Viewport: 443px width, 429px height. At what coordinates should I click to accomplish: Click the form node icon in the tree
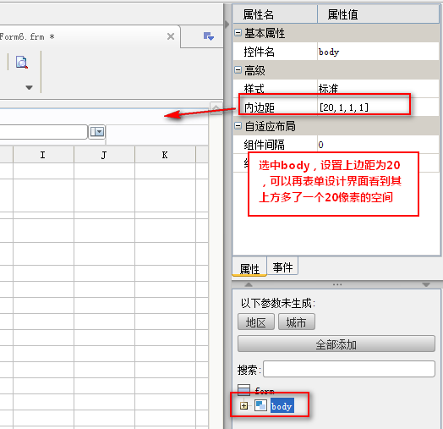pyautogui.click(x=243, y=390)
